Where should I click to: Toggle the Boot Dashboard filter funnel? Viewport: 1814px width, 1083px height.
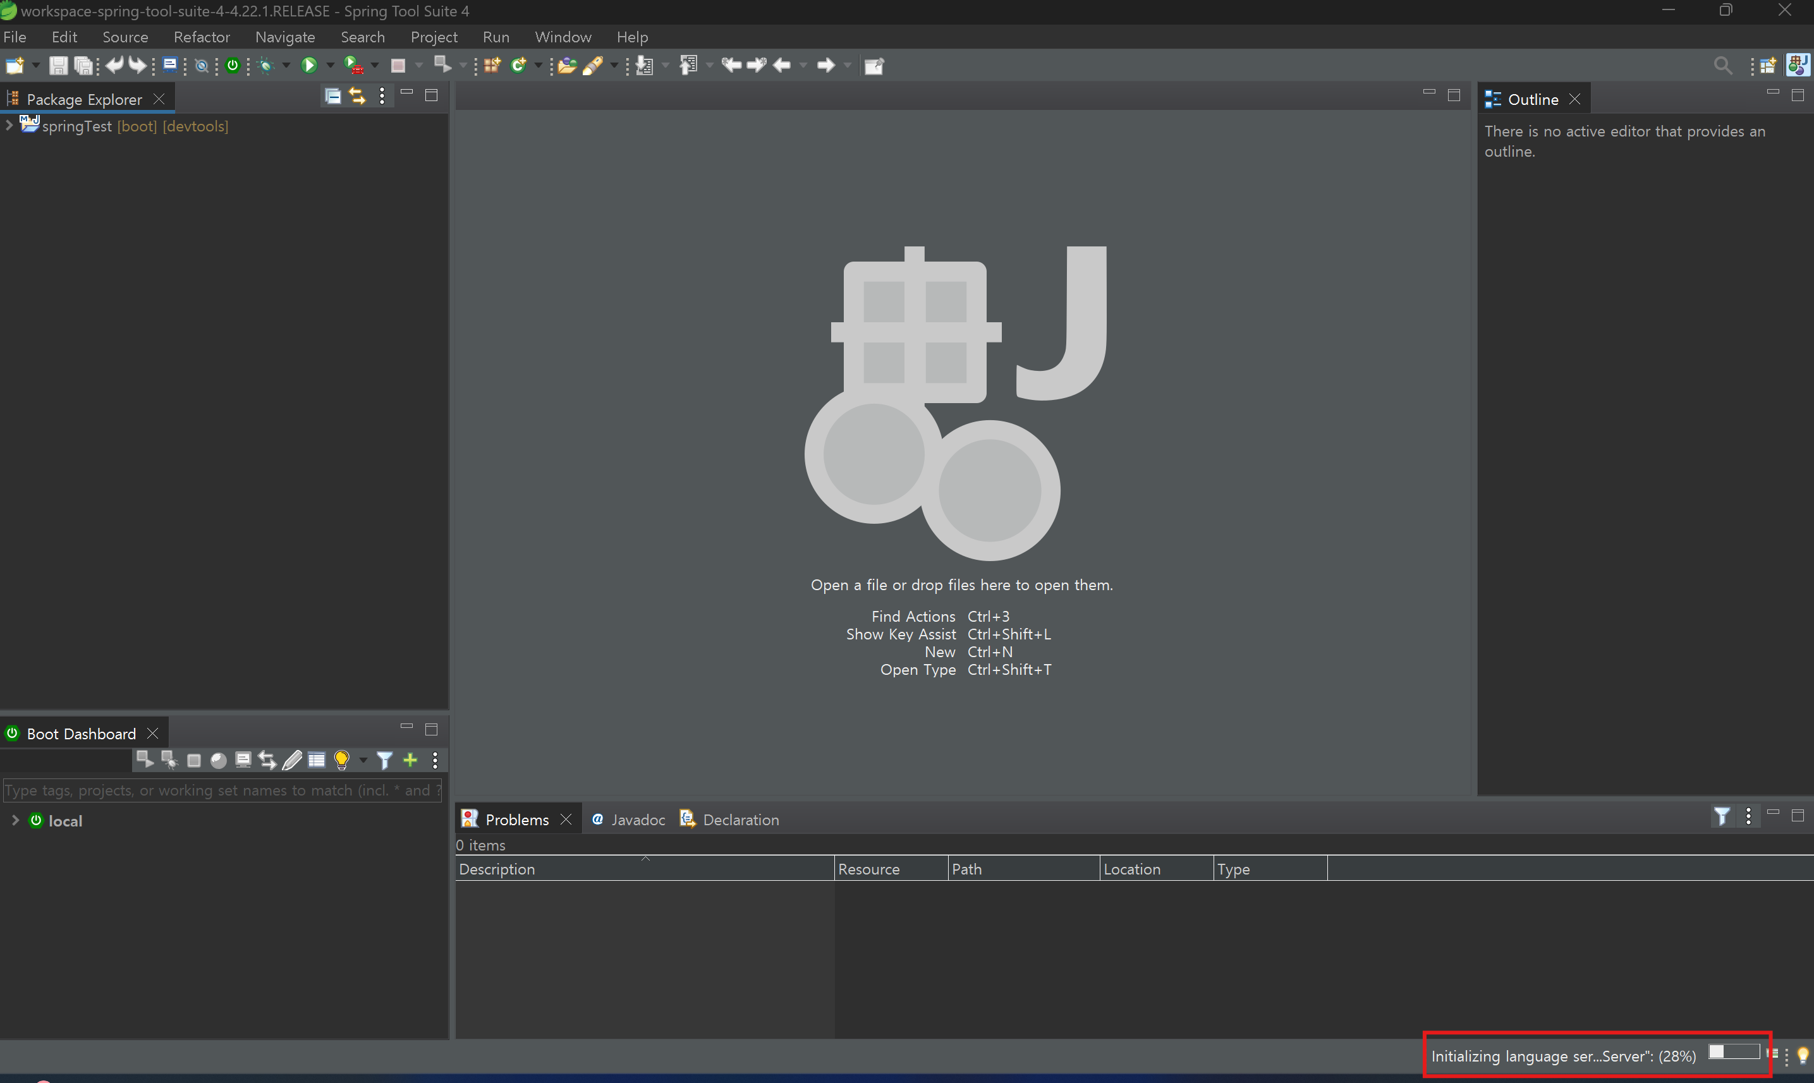[x=385, y=759]
